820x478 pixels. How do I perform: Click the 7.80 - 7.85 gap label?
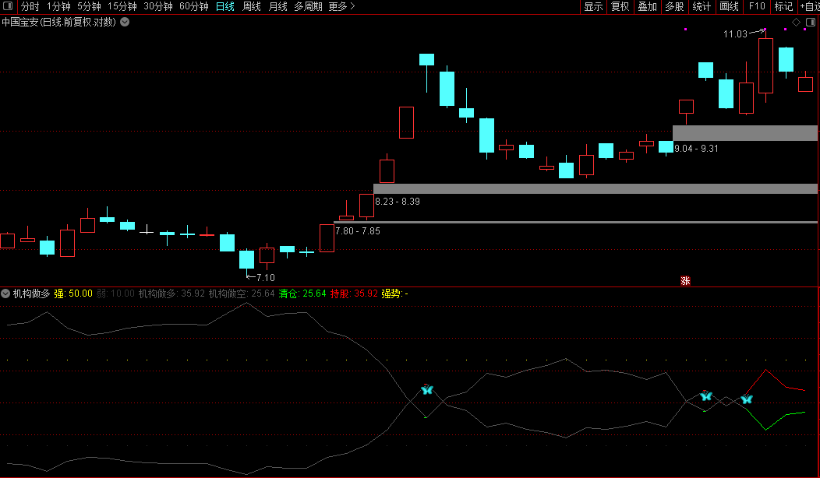click(358, 231)
